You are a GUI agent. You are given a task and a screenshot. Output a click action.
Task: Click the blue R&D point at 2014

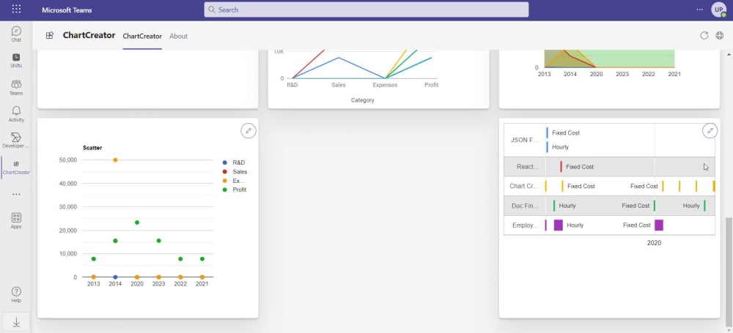tap(115, 277)
